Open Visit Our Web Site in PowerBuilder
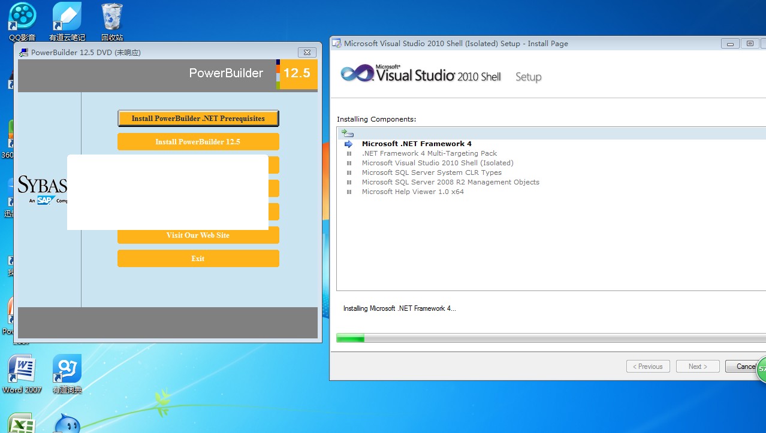 [198, 235]
